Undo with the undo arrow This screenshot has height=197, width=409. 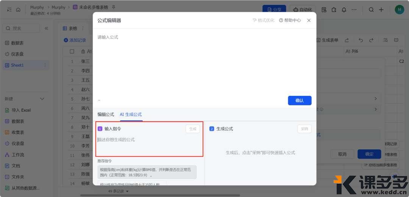pyautogui.click(x=361, y=40)
